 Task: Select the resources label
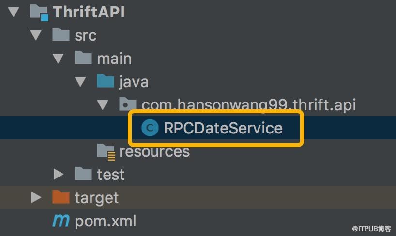[154, 151]
